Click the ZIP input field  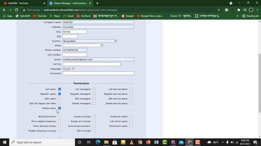(70, 36)
